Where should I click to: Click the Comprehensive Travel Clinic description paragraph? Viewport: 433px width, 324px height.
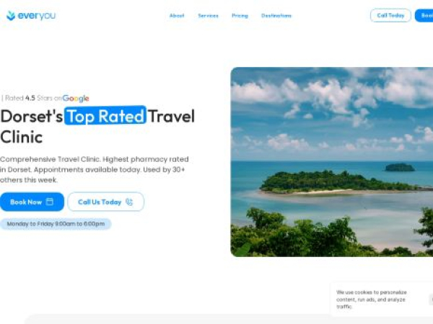tap(94, 169)
